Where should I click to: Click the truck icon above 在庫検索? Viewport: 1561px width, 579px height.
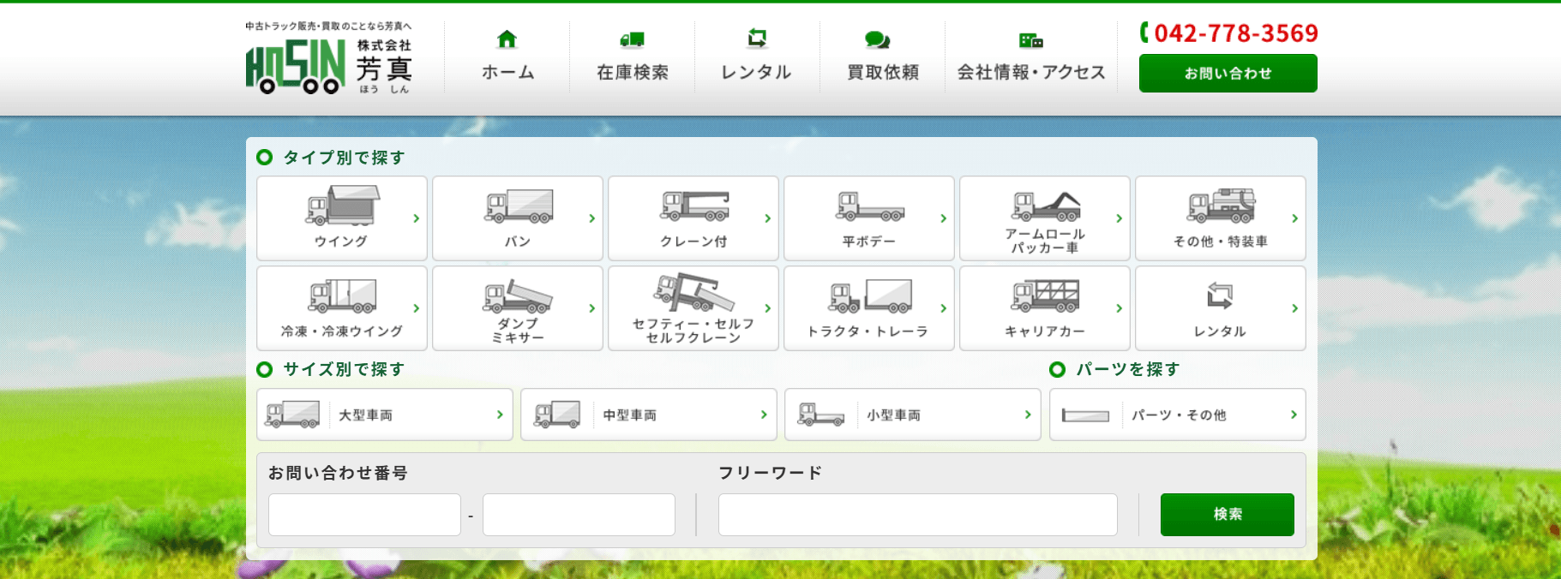point(633,39)
